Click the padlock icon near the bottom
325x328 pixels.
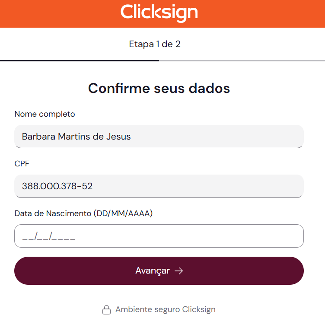click(x=106, y=310)
